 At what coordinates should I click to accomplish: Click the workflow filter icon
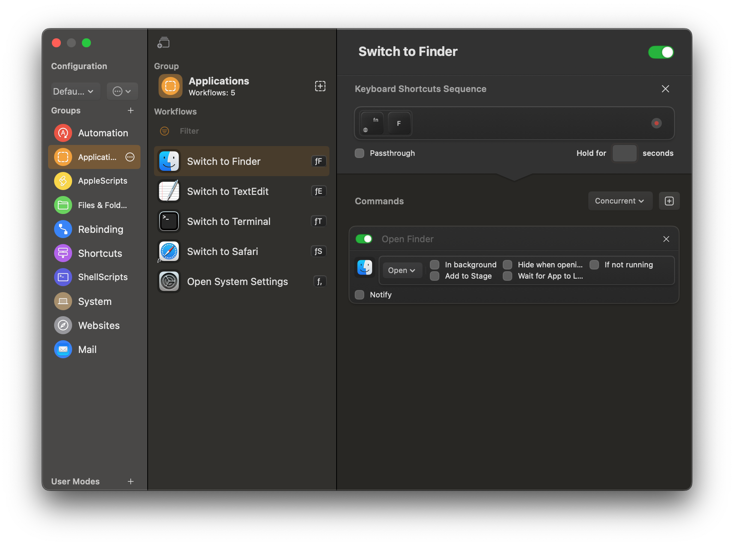point(165,131)
